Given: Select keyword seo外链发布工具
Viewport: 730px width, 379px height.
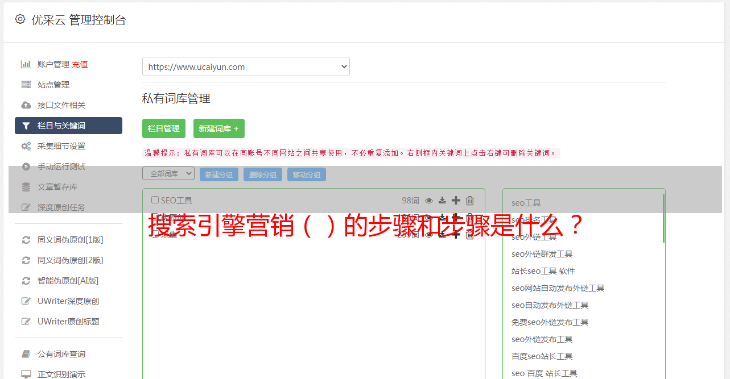Looking at the screenshot, I should click(542, 339).
